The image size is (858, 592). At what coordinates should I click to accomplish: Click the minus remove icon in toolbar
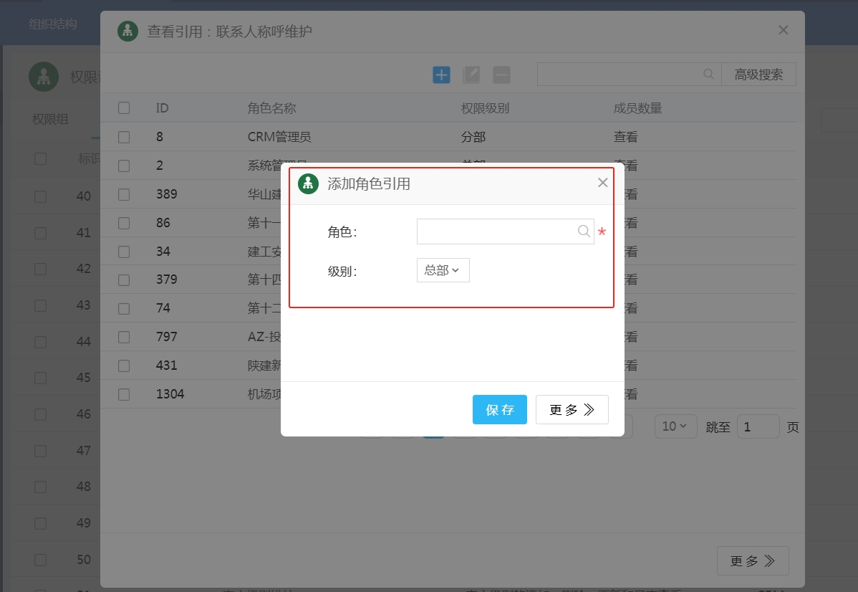pos(501,75)
